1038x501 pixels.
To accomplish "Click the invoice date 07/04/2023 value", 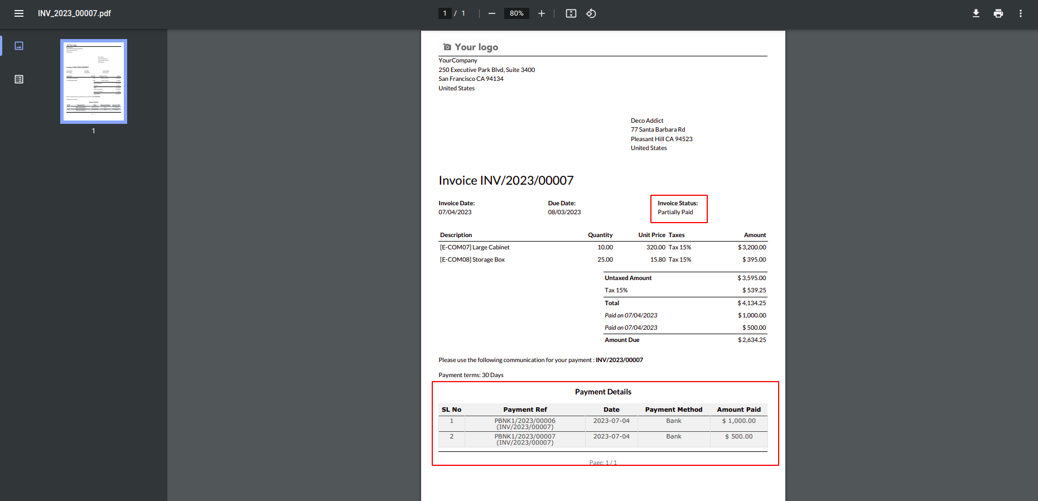I will click(455, 213).
